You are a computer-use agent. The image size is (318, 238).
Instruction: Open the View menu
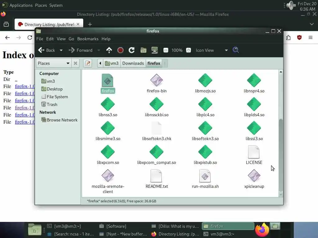pos(61,39)
